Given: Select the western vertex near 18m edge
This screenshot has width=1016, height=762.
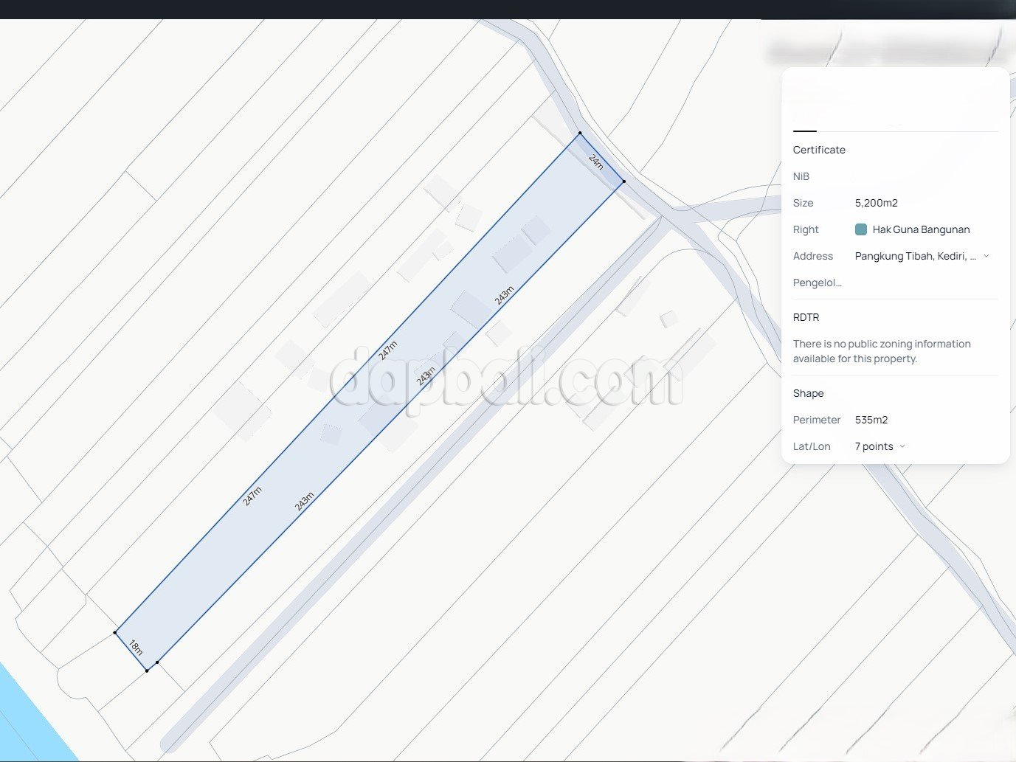Looking at the screenshot, I should [x=115, y=632].
